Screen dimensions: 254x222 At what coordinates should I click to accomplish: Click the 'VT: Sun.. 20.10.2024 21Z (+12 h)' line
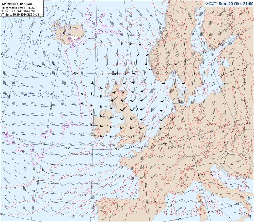[22, 15]
